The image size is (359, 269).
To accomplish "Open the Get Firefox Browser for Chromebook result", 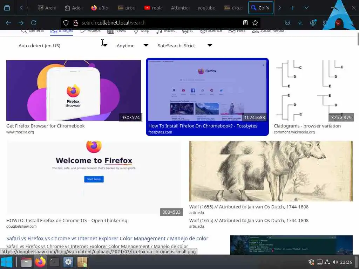I will [x=45, y=126].
